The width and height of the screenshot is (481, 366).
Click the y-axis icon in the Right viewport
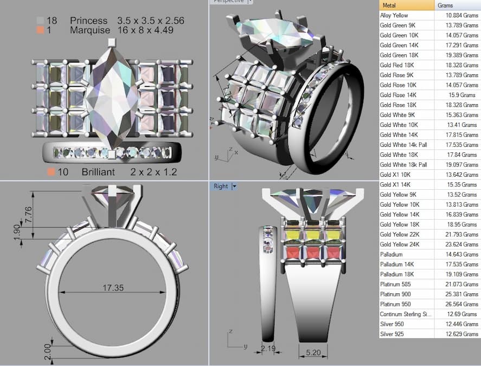point(245,346)
